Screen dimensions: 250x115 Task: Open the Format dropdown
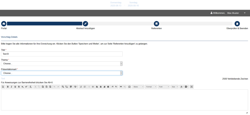click(x=151, y=87)
